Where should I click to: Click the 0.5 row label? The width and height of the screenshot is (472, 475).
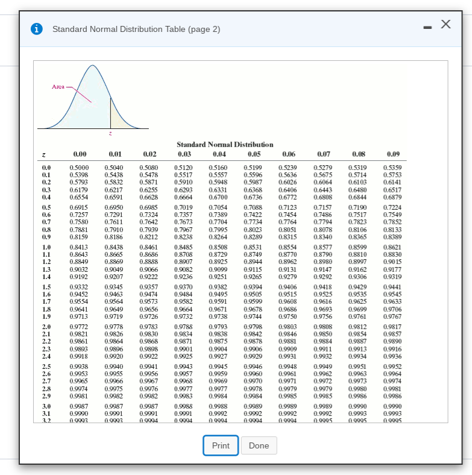[46, 207]
